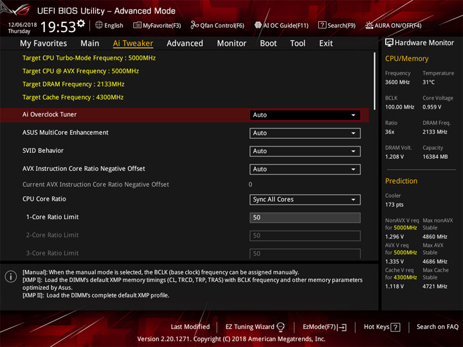Screen dimensions: 463x347
Task: Open AVX Instruction Core Ratio Negative Offset dropdown
Action: pyautogui.click(x=305, y=169)
